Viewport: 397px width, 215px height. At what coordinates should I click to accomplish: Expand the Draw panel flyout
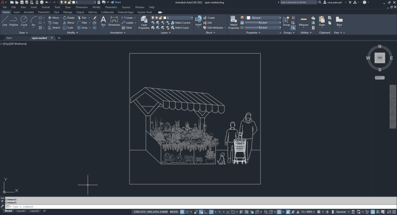click(23, 33)
